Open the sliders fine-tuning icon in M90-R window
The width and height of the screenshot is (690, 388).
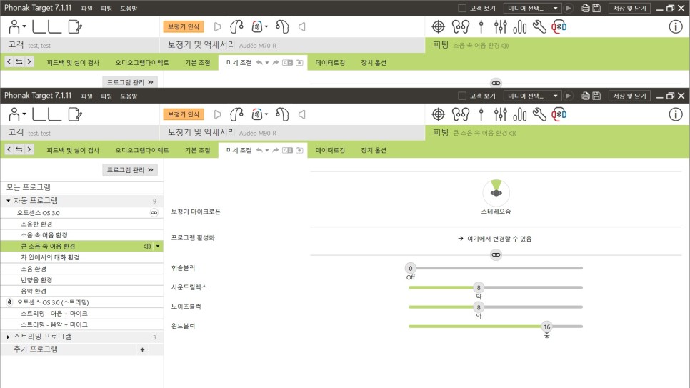[x=500, y=114]
